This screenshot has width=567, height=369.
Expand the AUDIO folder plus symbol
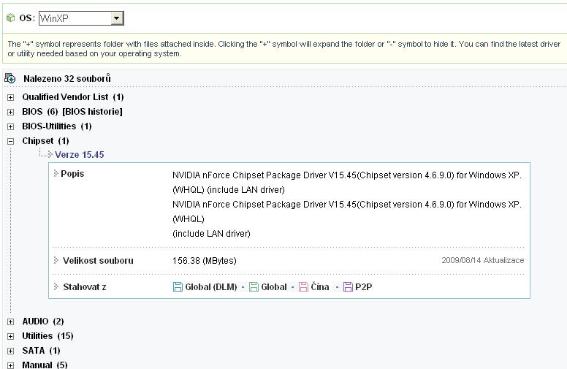pos(10,322)
